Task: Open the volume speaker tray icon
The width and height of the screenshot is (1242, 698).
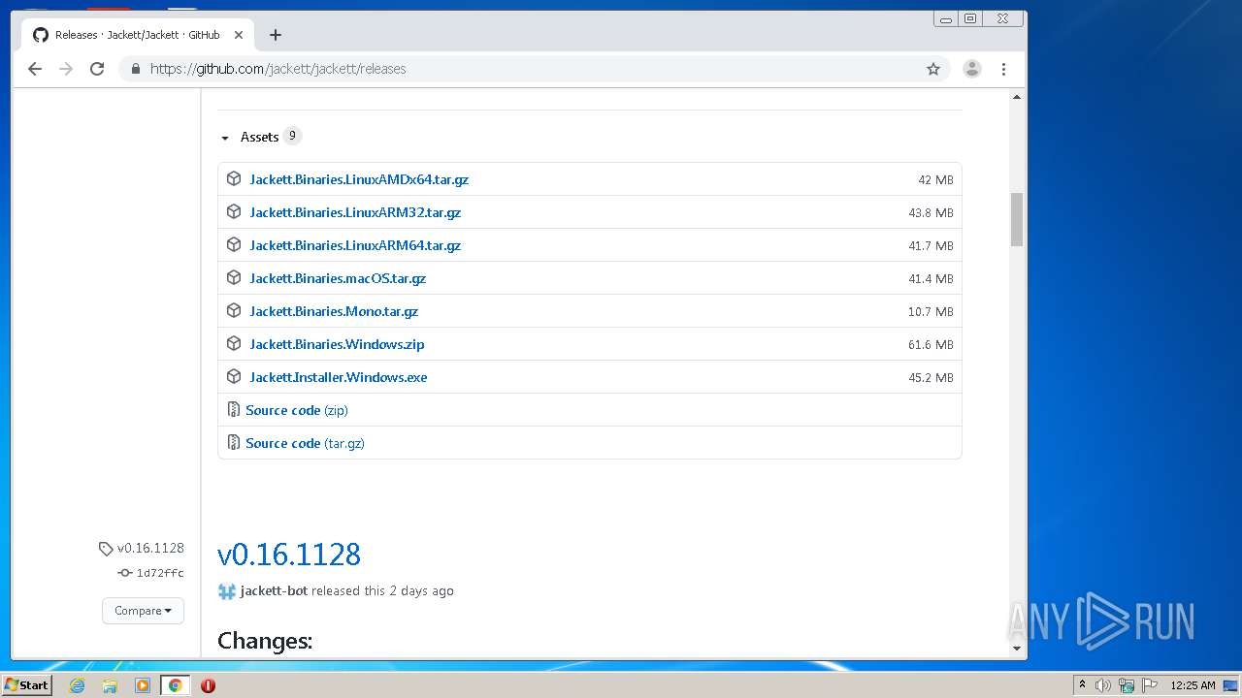Action: [1103, 685]
